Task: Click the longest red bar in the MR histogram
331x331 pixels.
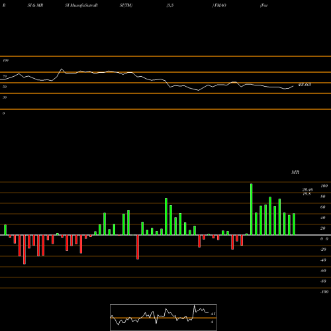Action: 24,250
